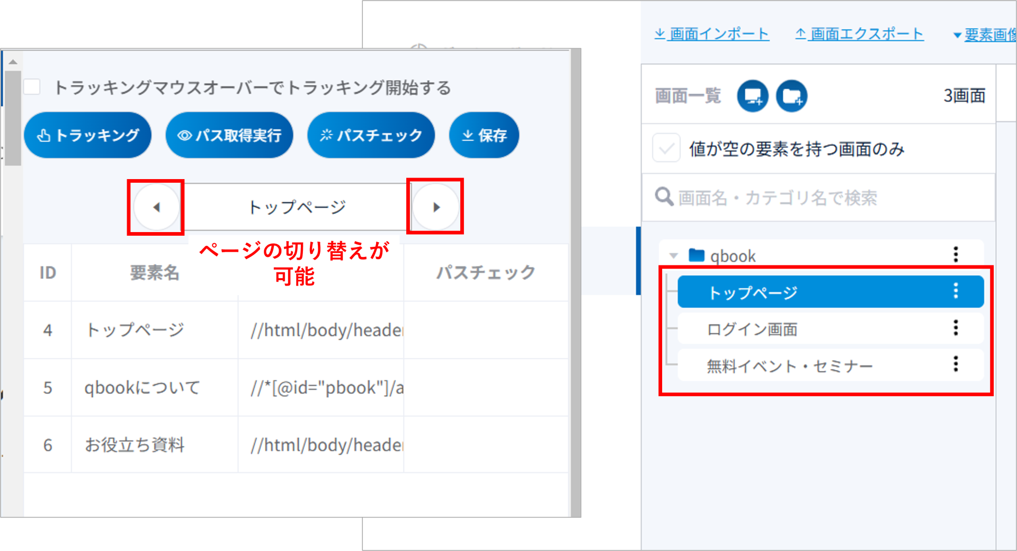This screenshot has width=1017, height=551.
Task: Click the トップページ page name box
Action: point(296,207)
